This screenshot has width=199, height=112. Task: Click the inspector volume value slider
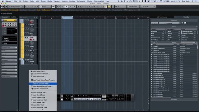tap(12, 29)
